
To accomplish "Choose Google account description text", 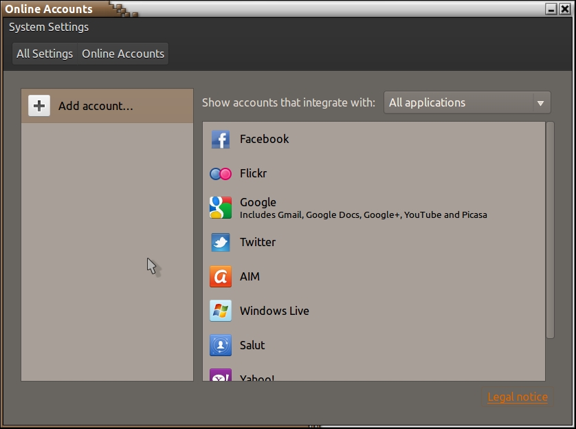I will coord(363,214).
